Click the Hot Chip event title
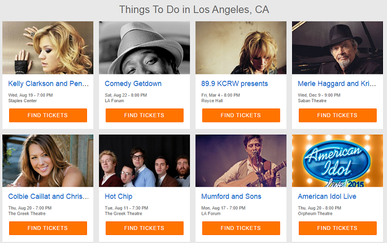Image resolution: width=387 pixels, height=243 pixels. [x=118, y=196]
